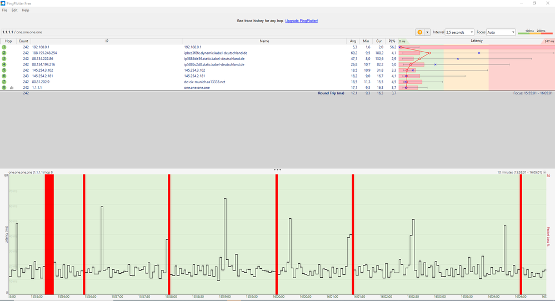The width and height of the screenshot is (555, 301).
Task: Select IP cell 1.1.1.1 in hop 8 row
Action: click(x=37, y=87)
